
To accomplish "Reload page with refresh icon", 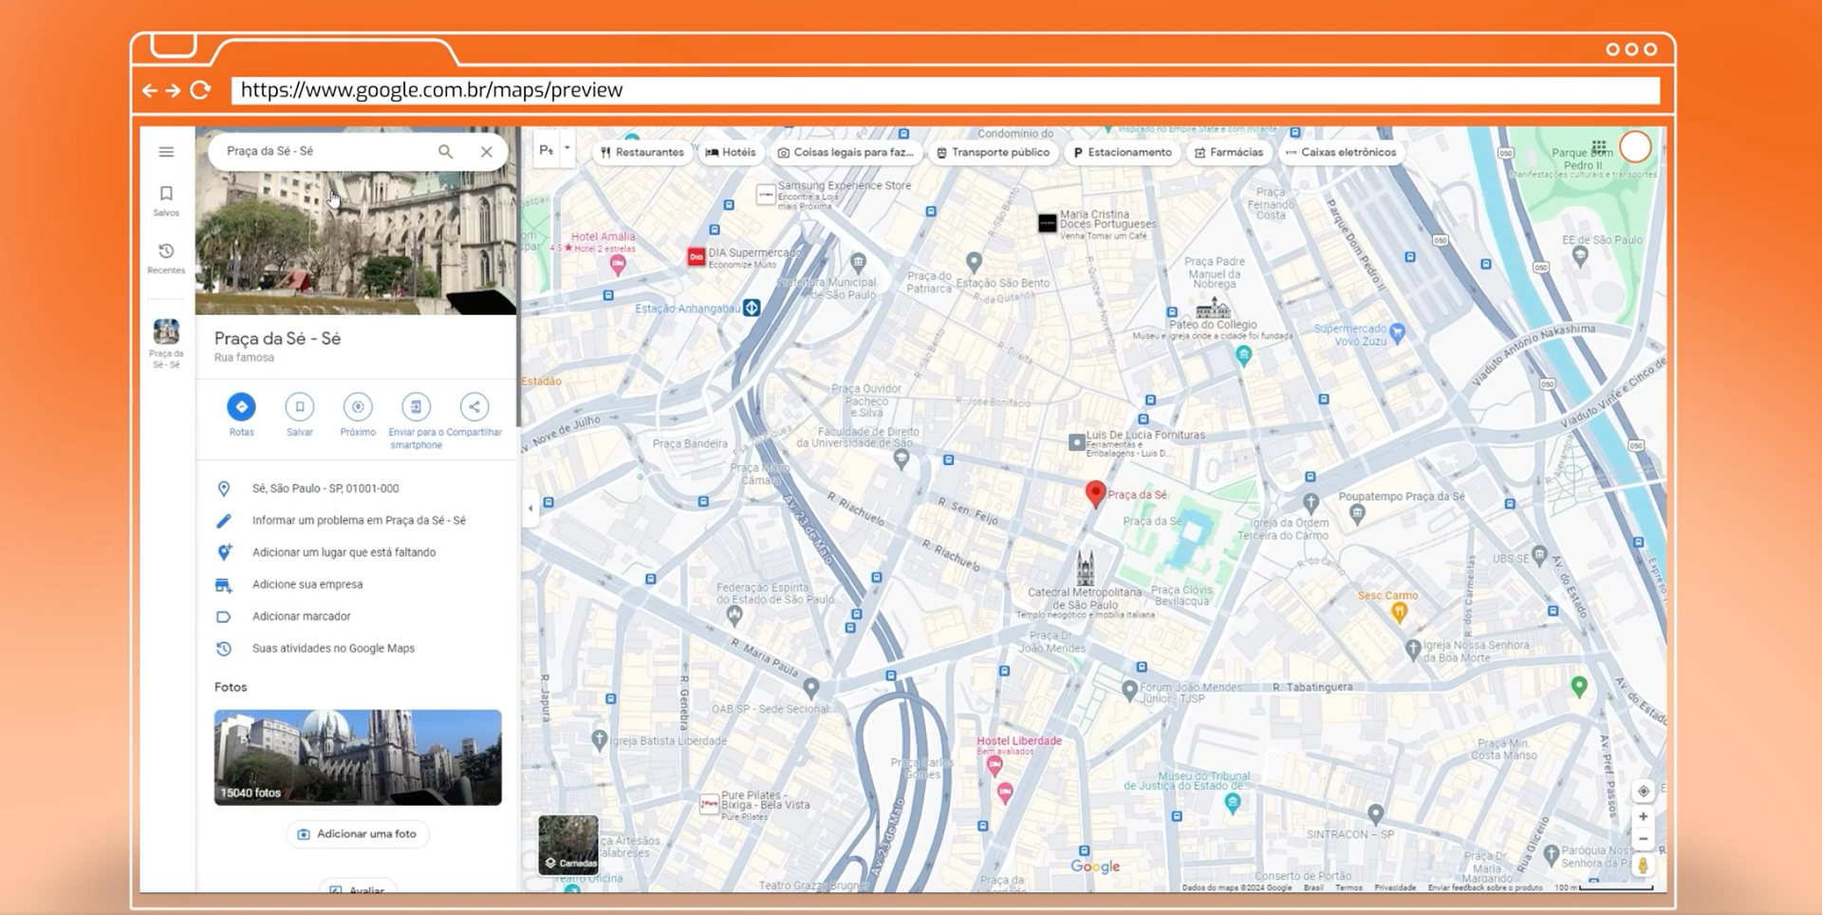I will point(200,90).
